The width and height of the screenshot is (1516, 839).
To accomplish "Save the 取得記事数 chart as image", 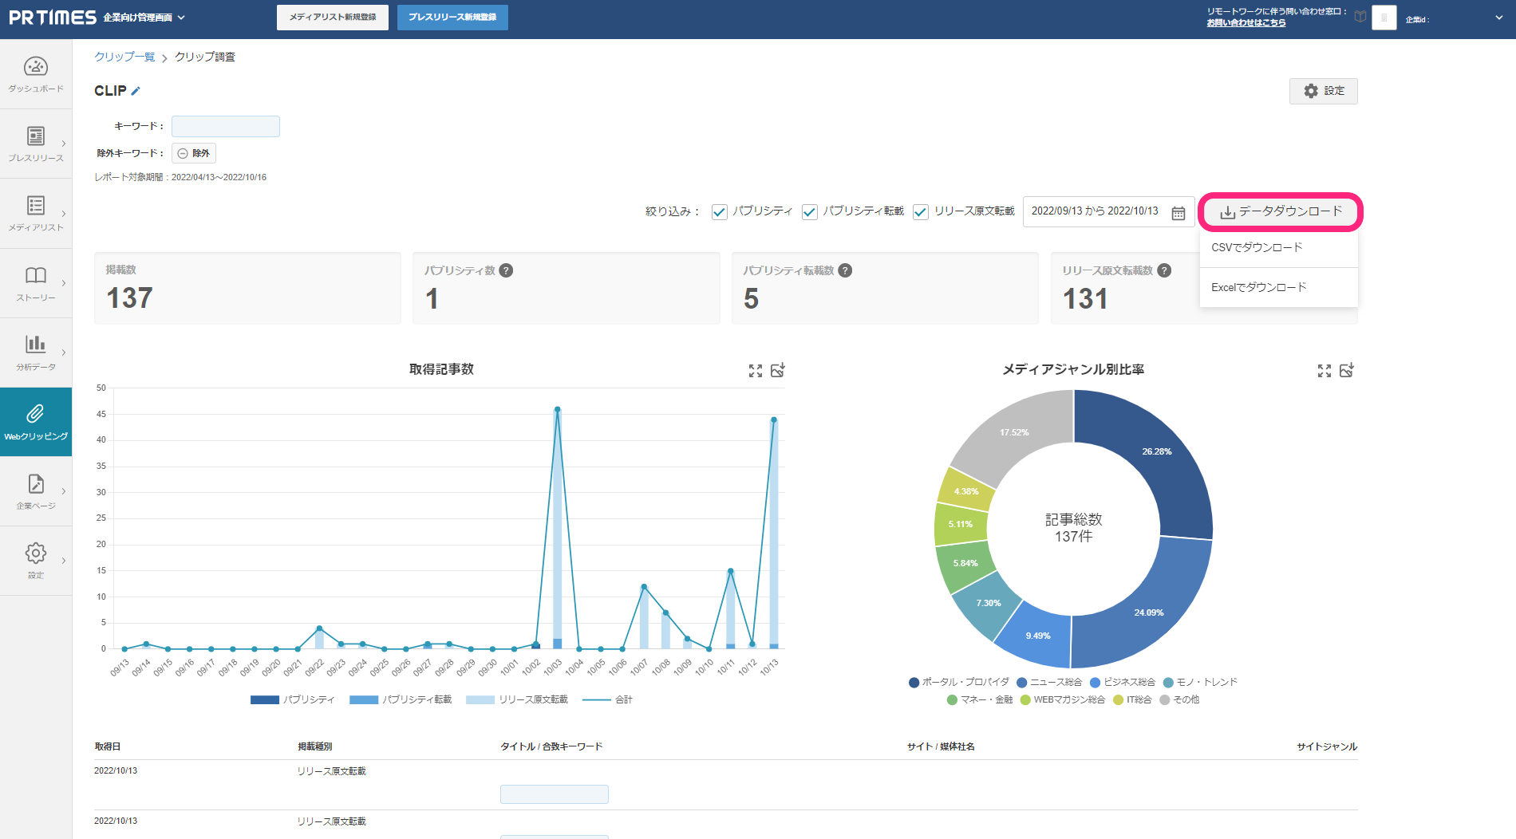I will (778, 370).
